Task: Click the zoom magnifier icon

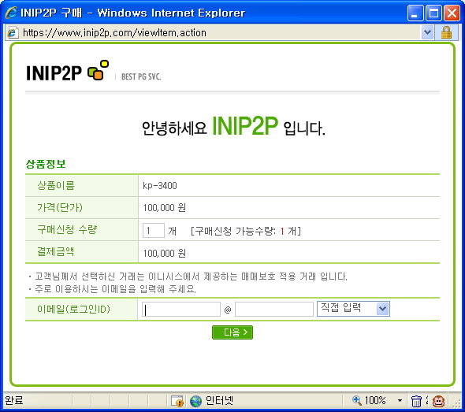Action: (x=357, y=400)
